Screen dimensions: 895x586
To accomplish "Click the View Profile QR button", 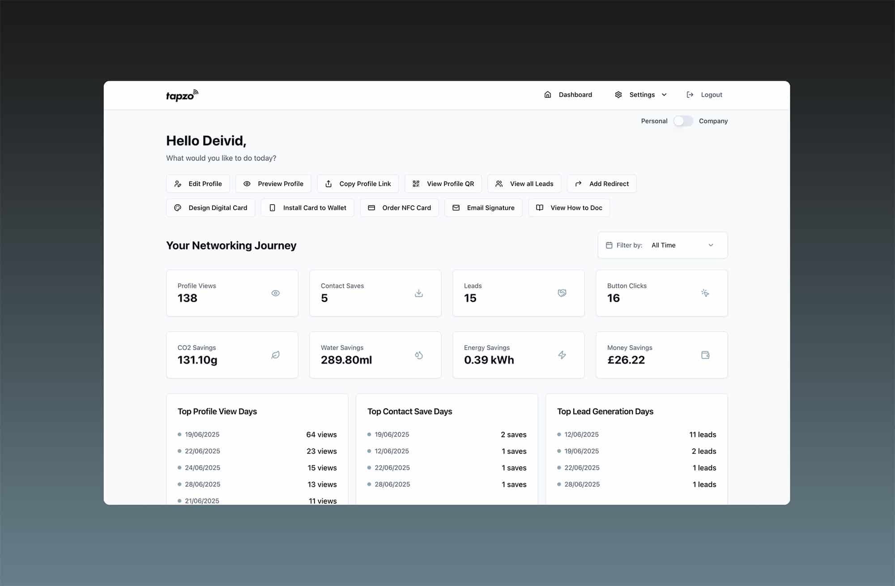I will coord(443,183).
